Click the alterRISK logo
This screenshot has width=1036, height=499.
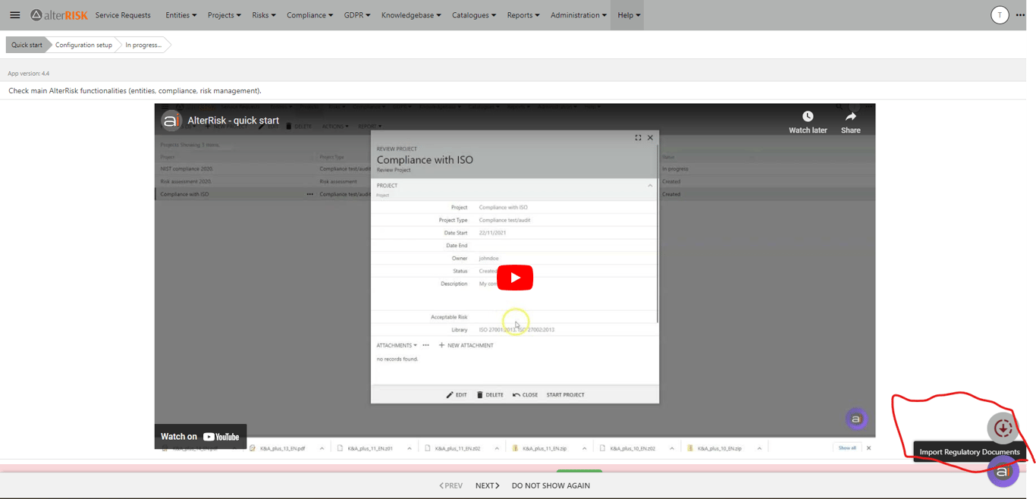59,15
